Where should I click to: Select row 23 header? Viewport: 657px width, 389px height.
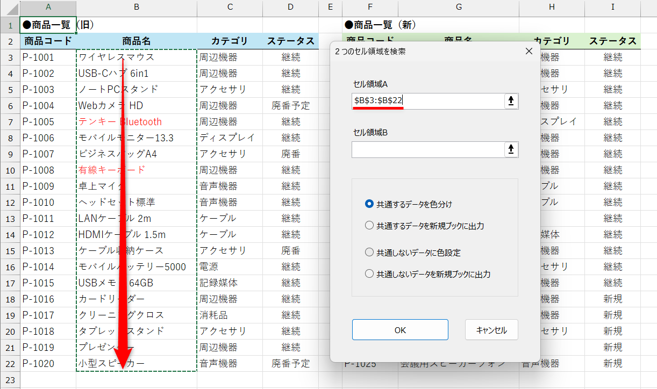pos(10,379)
